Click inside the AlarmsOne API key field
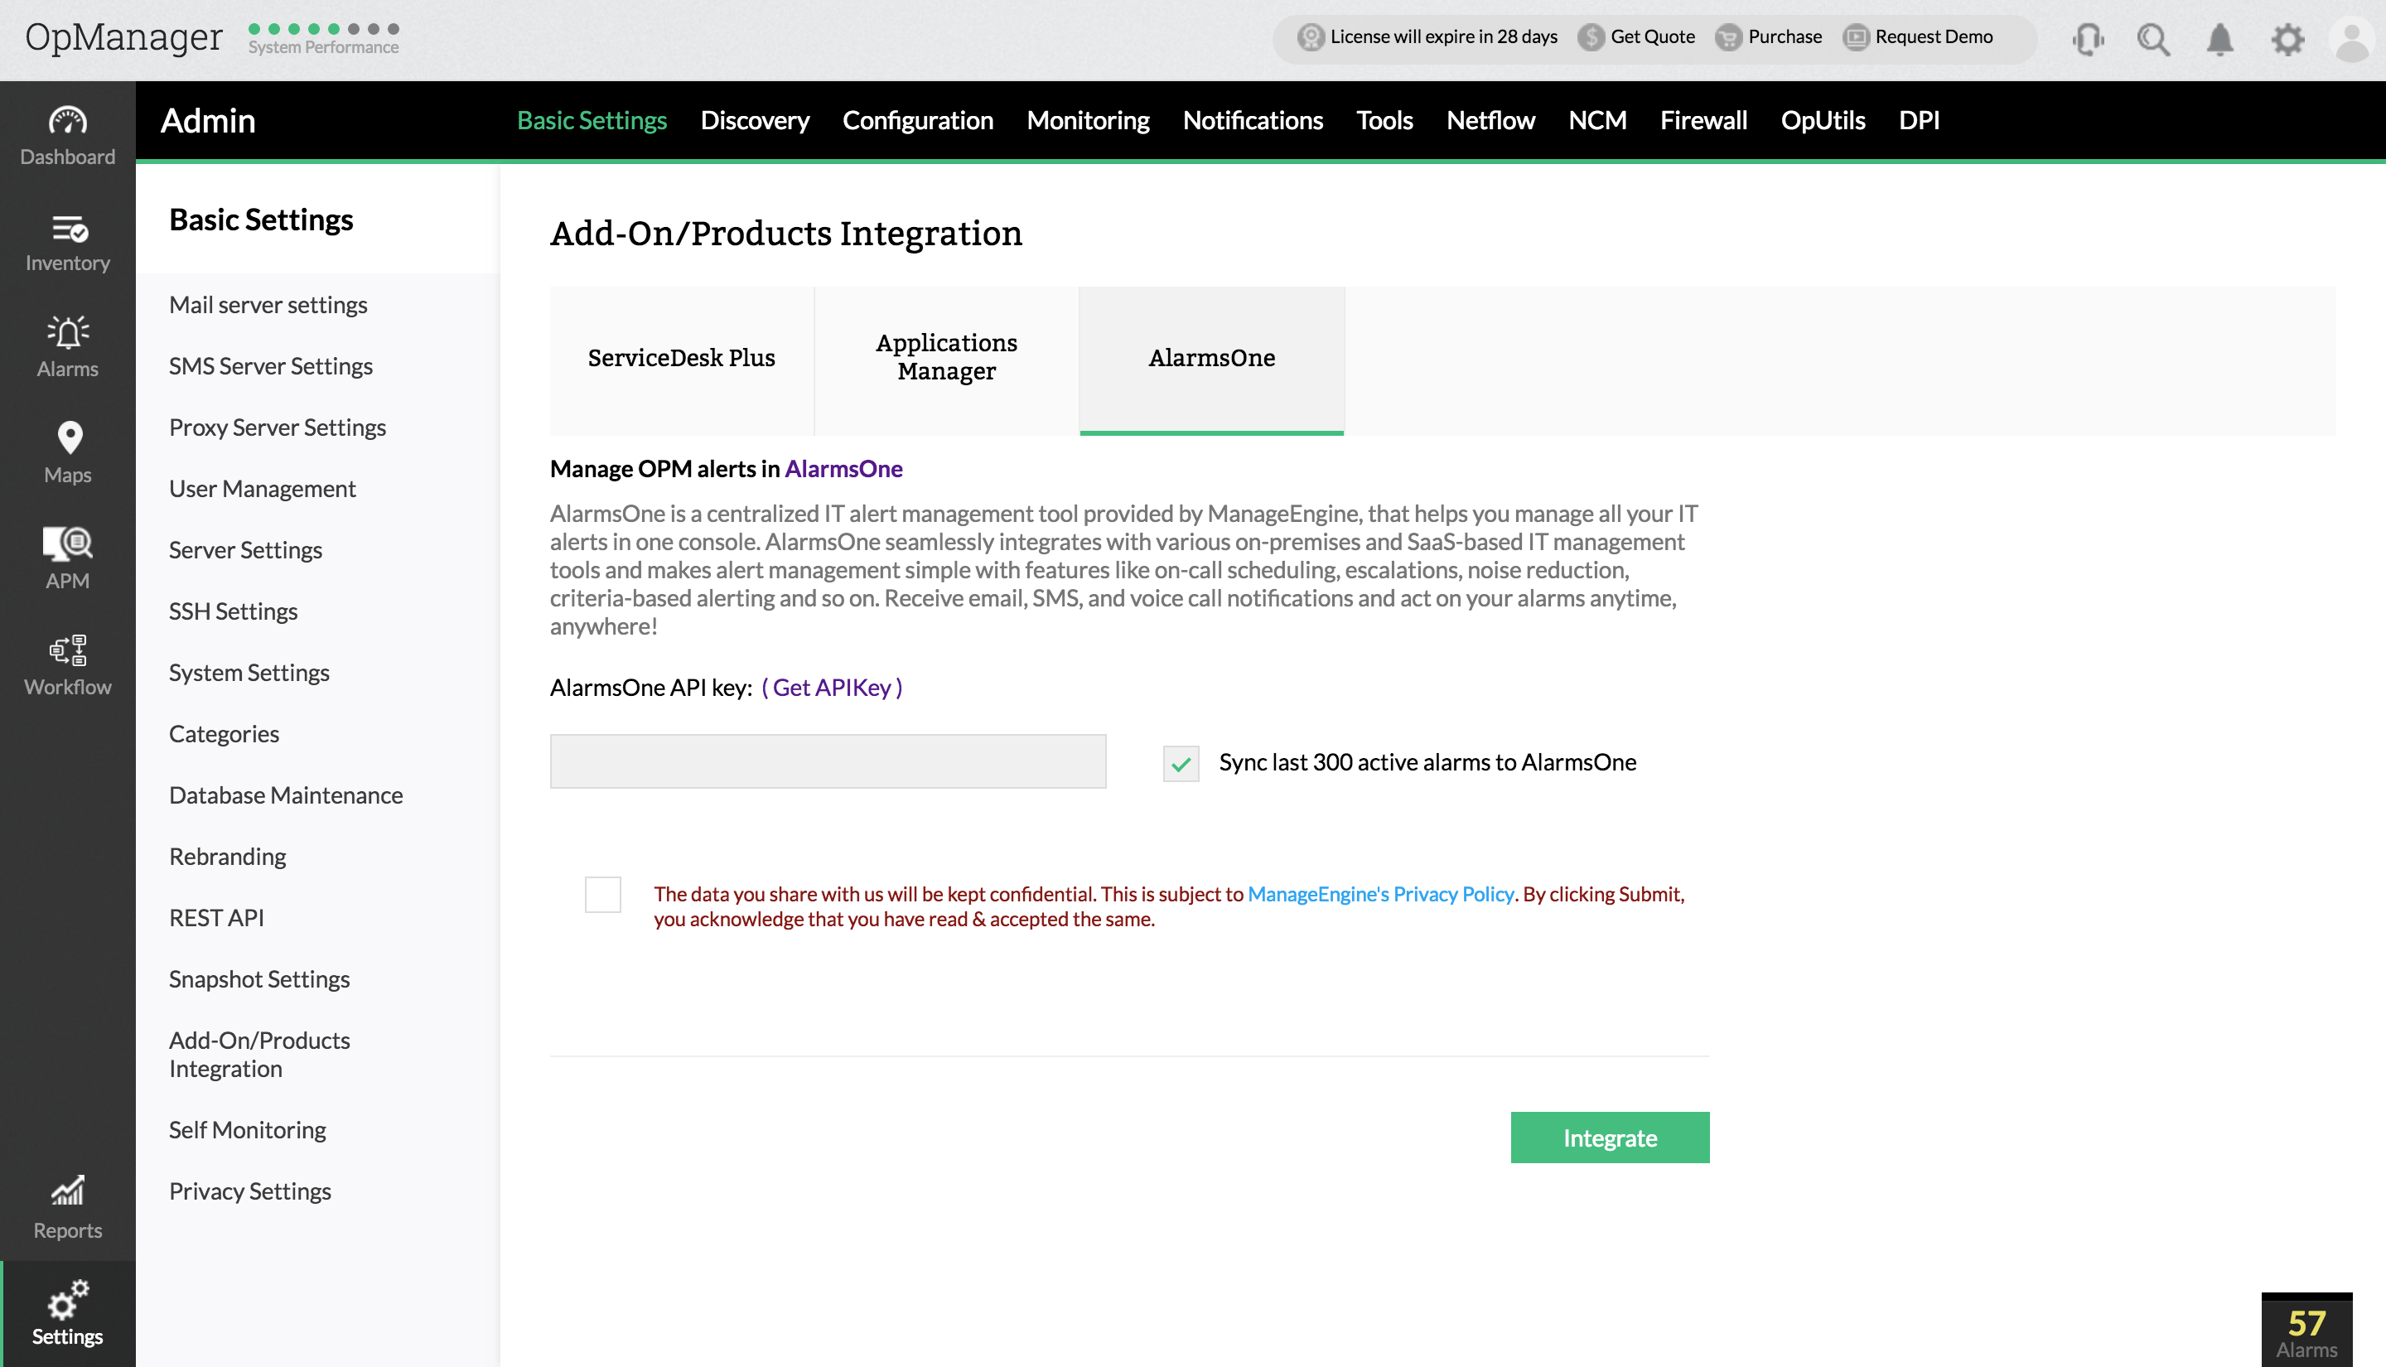Viewport: 2386px width, 1367px height. coord(827,761)
